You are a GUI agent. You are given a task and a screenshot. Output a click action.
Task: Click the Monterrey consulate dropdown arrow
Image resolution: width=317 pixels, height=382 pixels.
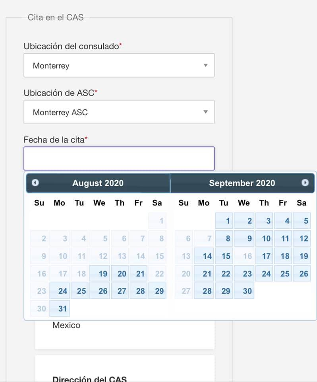pyautogui.click(x=206, y=65)
